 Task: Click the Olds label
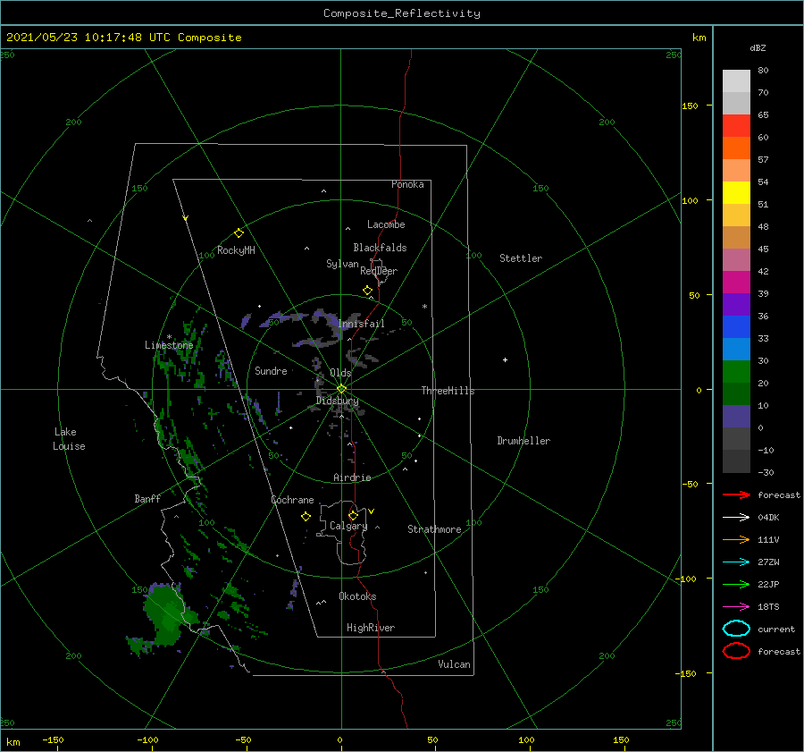point(340,373)
